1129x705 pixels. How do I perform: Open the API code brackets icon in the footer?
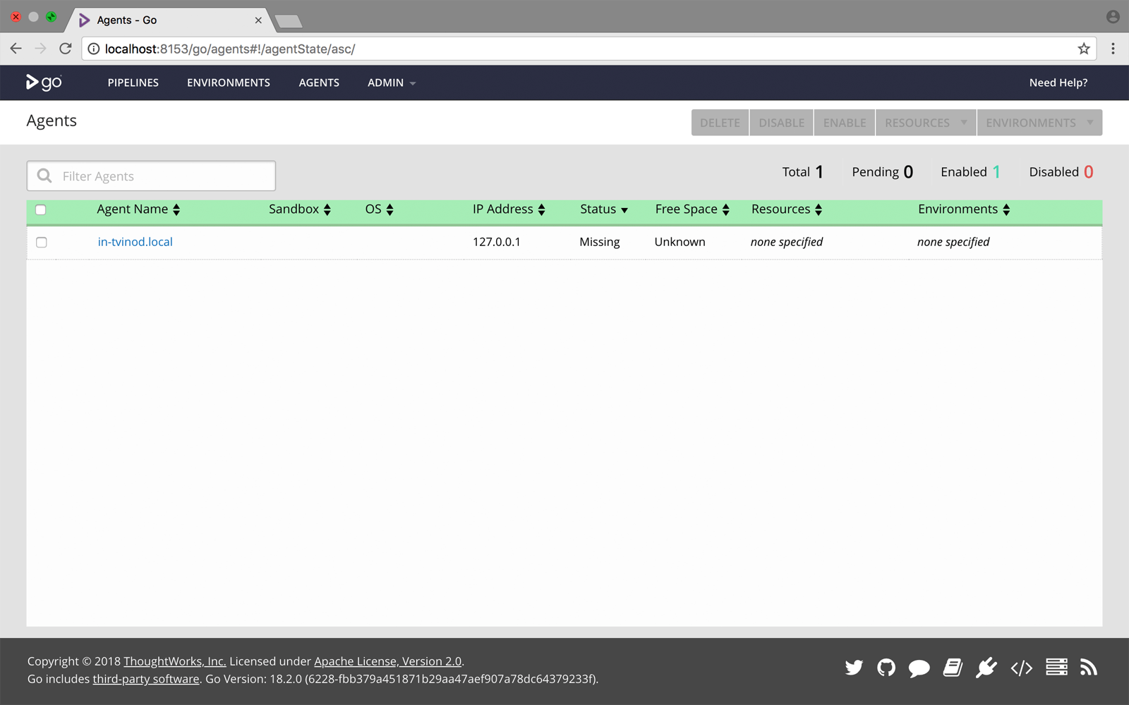[1021, 668]
